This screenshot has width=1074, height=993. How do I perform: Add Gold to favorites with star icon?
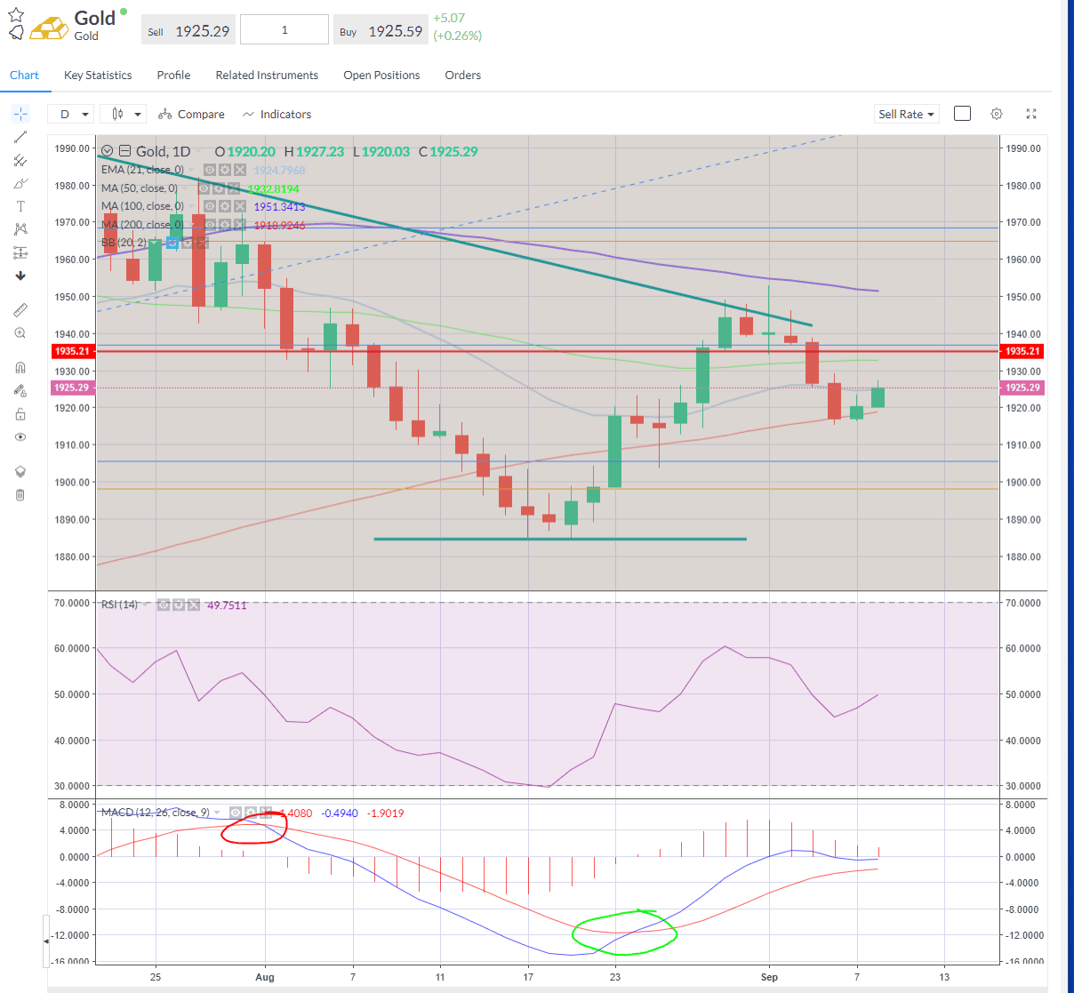tap(16, 15)
